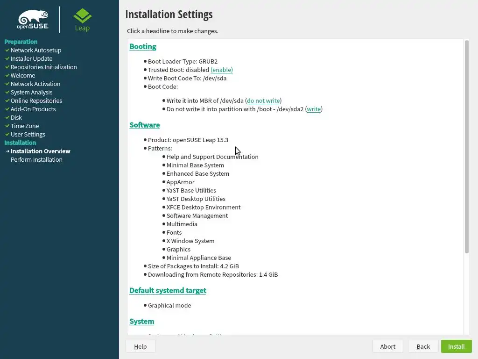
Task: Open the Software settings headline
Action: (x=145, y=125)
